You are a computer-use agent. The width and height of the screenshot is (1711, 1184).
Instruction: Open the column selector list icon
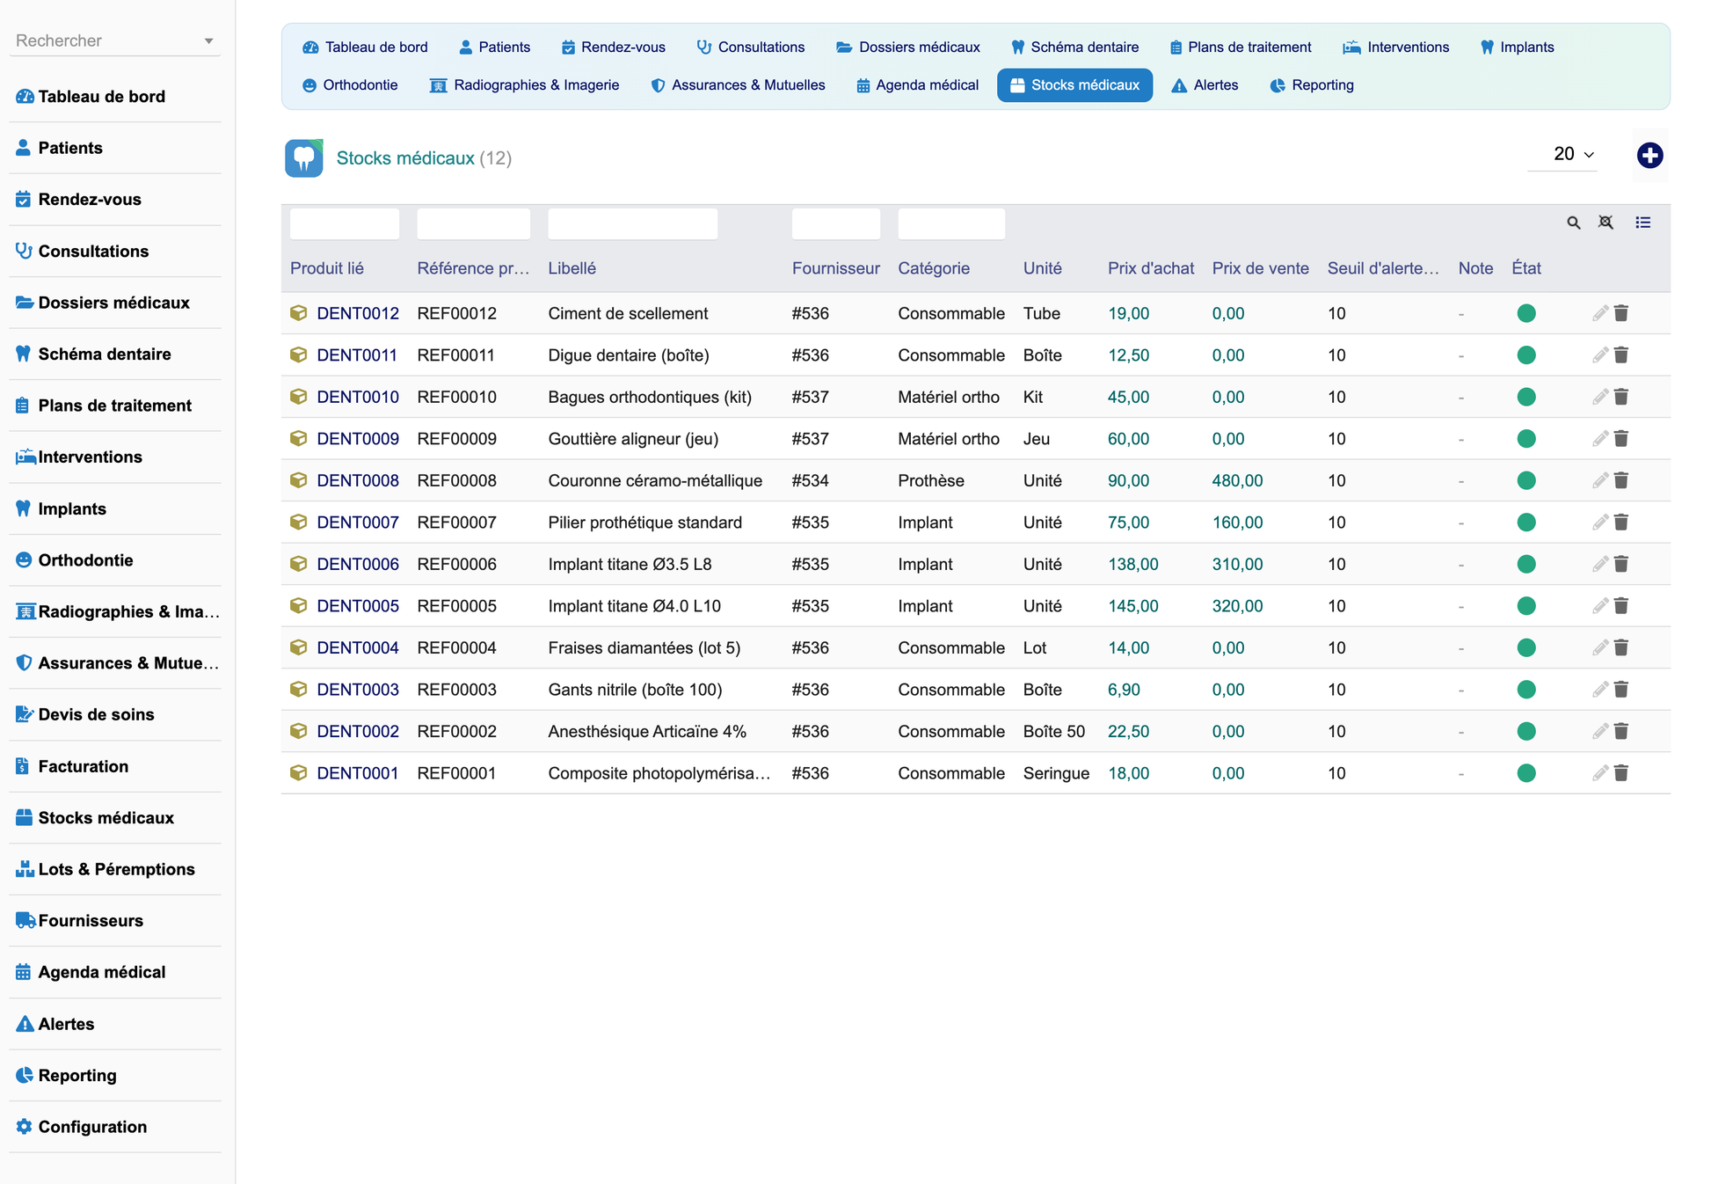(1642, 223)
